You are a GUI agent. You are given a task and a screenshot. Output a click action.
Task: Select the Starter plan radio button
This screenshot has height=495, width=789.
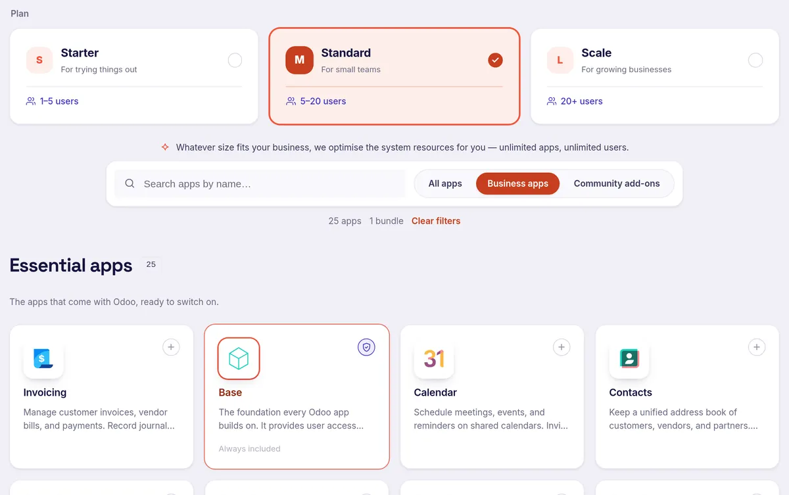(x=235, y=60)
